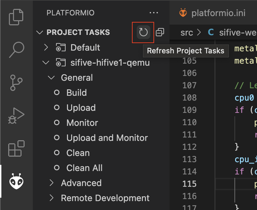
Task: Open the Extensions view
Action: coord(16,148)
